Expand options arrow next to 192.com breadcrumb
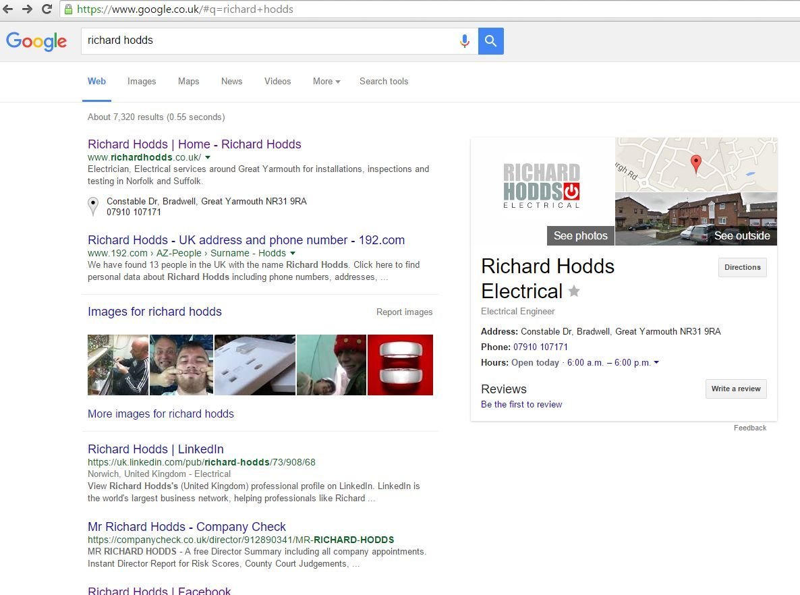Screen dimensions: 800x595 click(x=293, y=253)
